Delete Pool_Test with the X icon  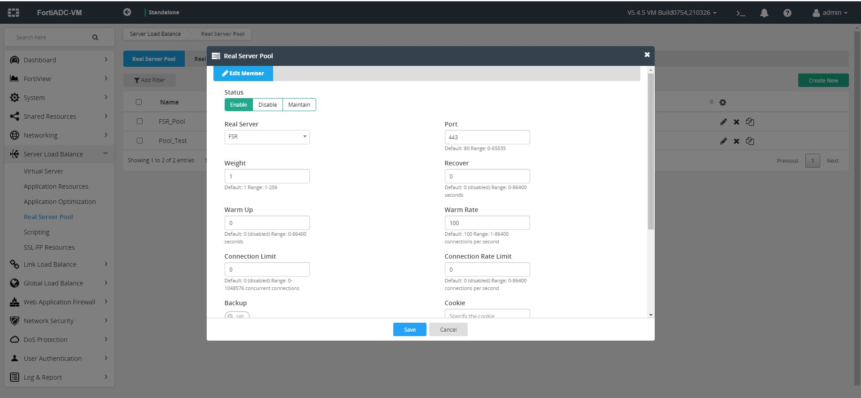(736, 141)
